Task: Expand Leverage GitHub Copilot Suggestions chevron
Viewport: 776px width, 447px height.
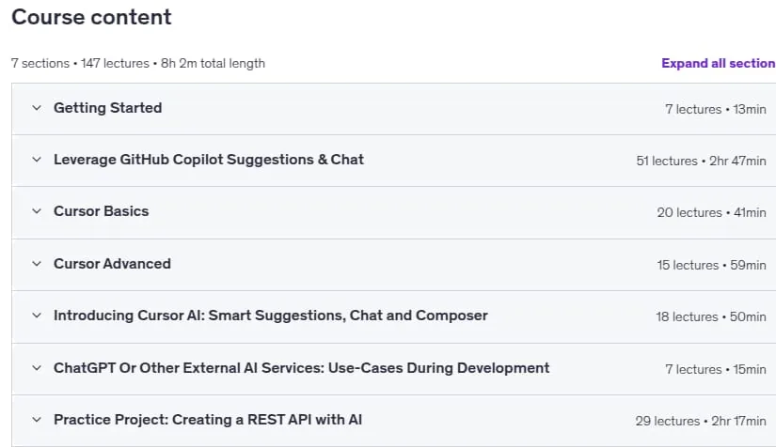Action: coord(37,160)
